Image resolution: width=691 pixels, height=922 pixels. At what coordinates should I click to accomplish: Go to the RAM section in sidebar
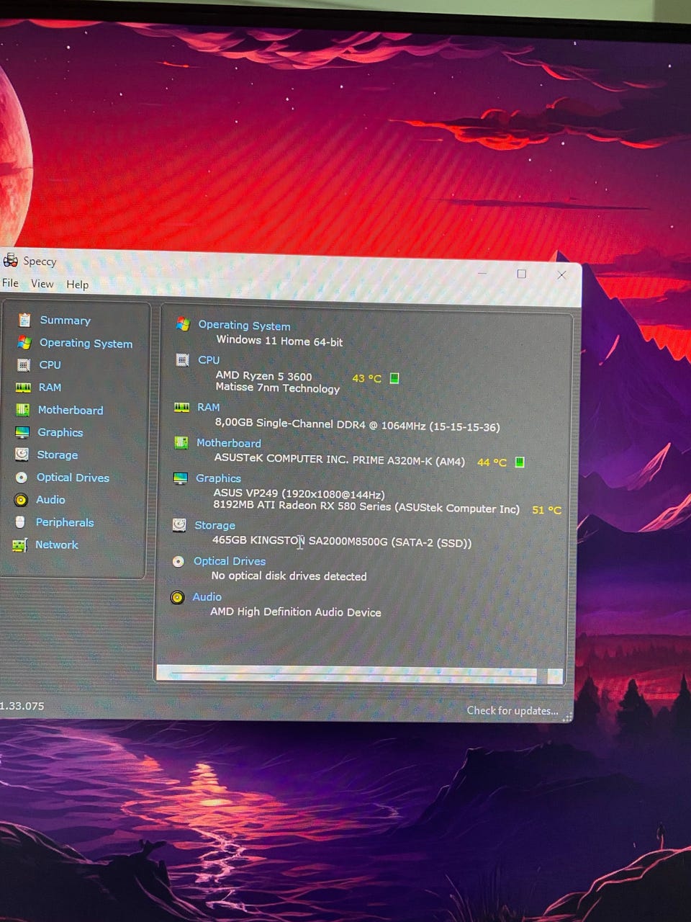(50, 387)
